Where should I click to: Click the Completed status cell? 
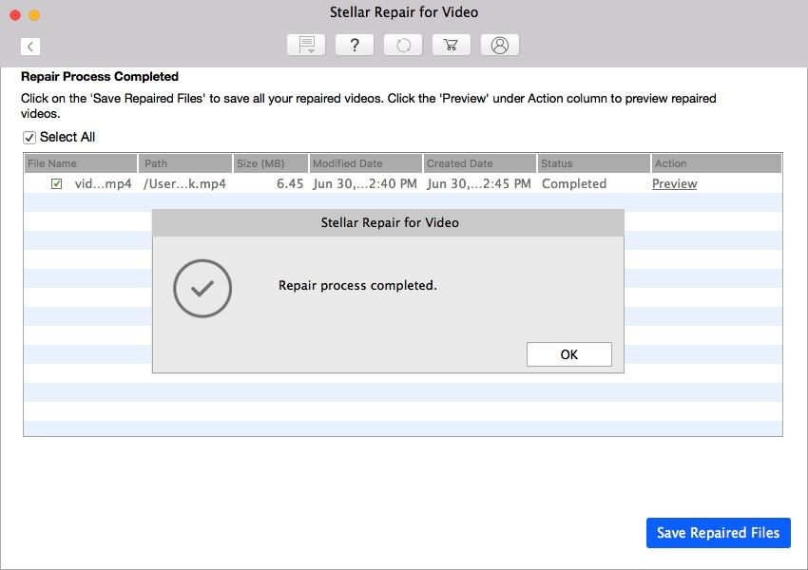click(x=574, y=183)
